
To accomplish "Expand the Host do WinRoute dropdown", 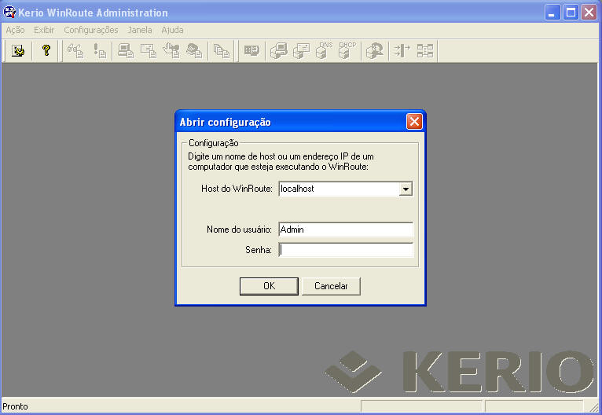I will click(406, 189).
